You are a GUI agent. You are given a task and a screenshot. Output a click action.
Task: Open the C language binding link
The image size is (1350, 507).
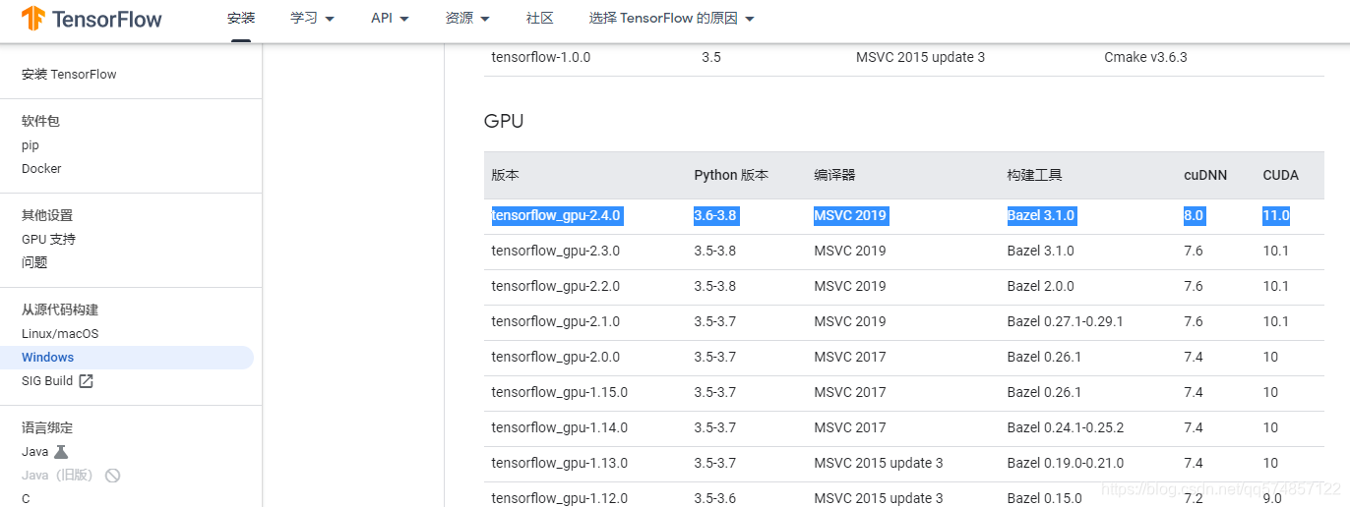pos(26,498)
